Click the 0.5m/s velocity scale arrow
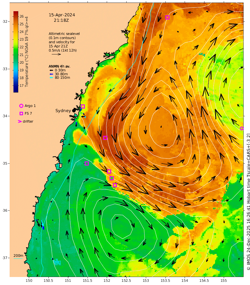This screenshot has width=250, height=285. pyautogui.click(x=56, y=54)
